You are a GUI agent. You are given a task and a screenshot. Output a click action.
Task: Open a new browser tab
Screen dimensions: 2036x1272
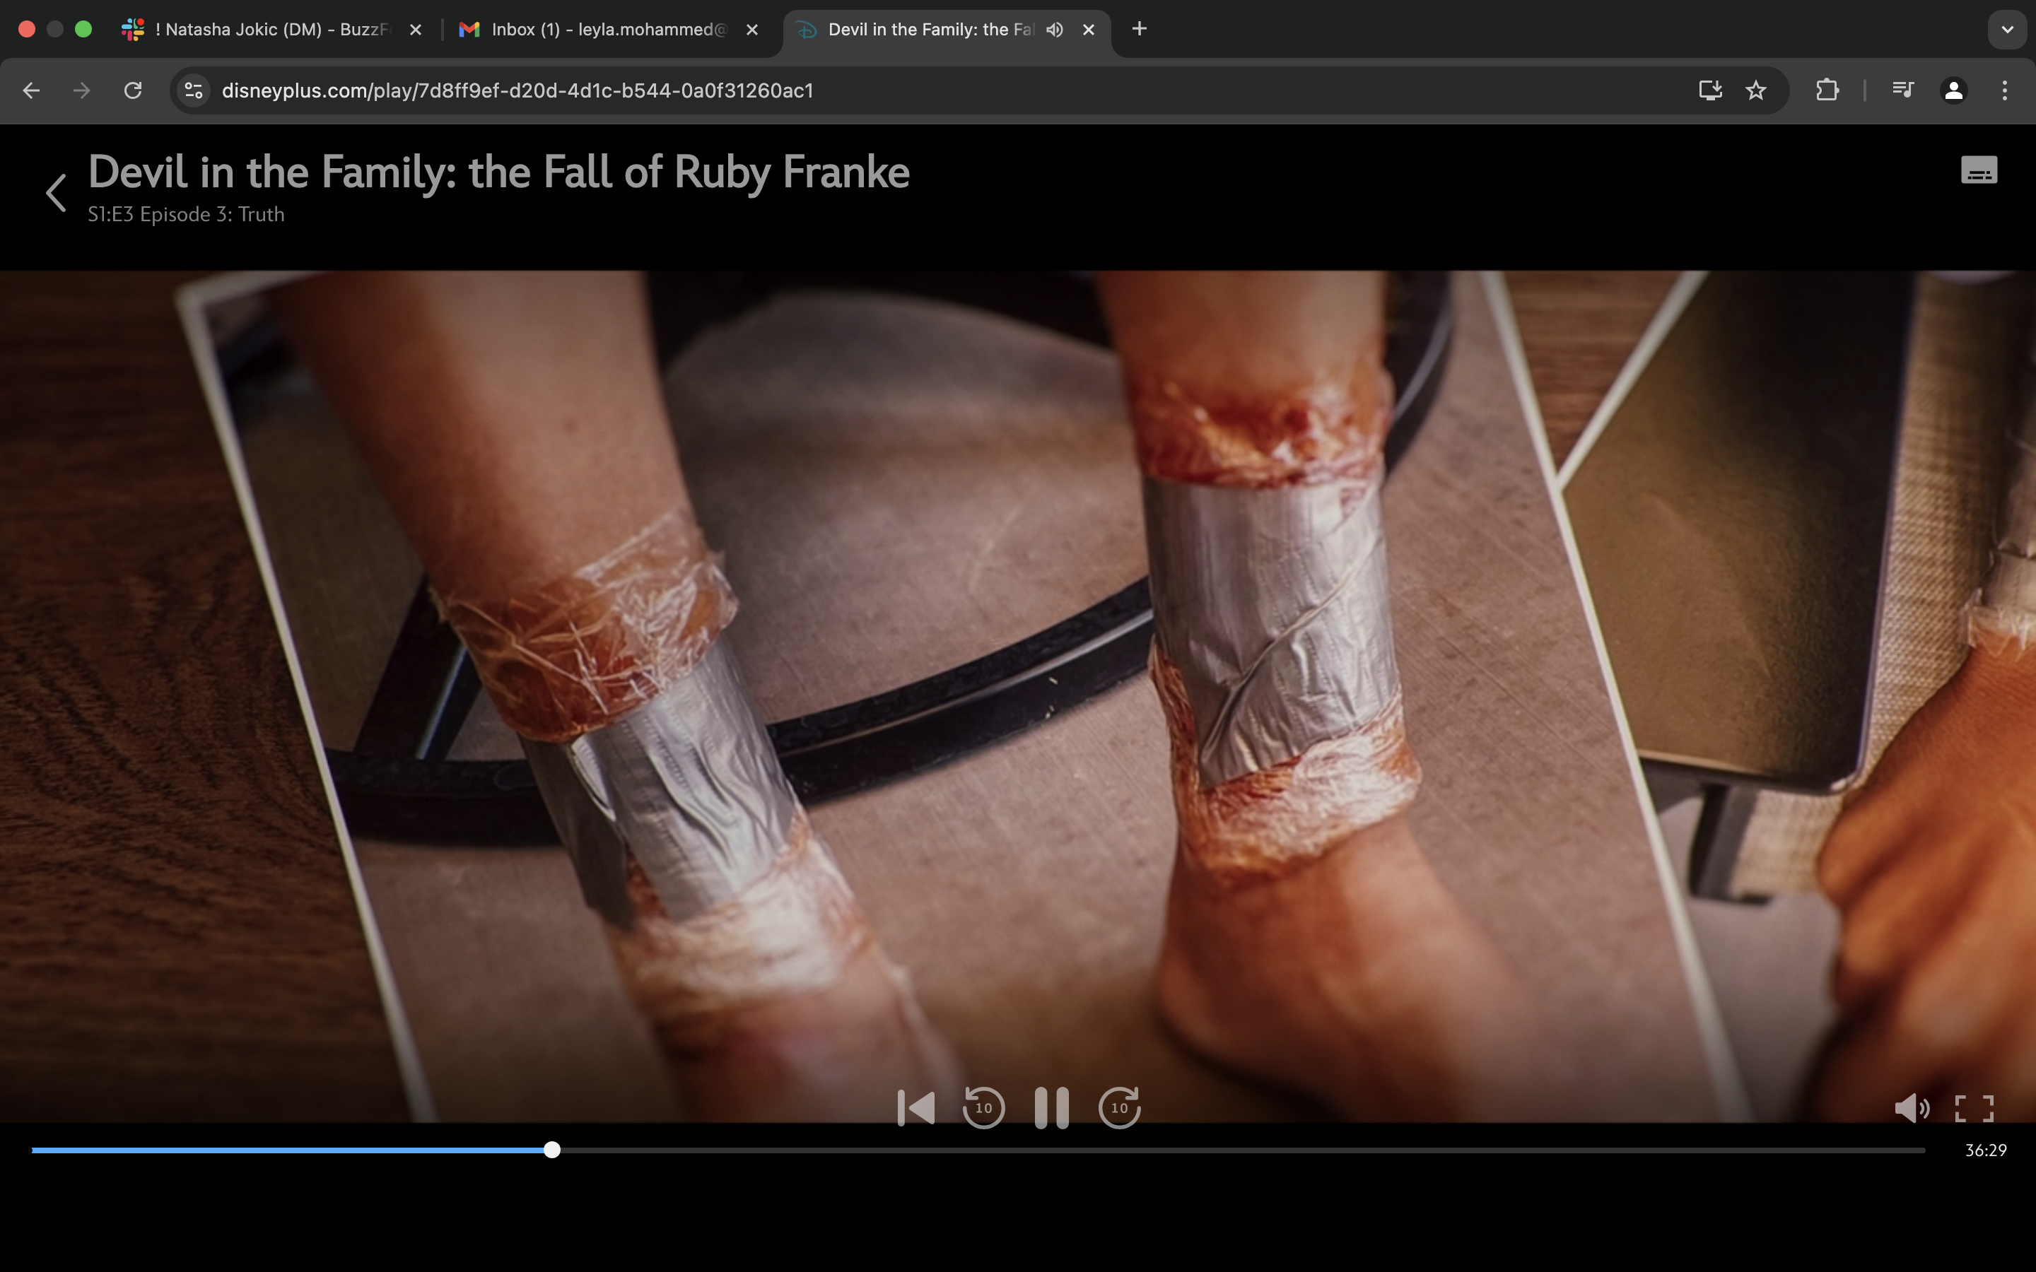tap(1138, 30)
